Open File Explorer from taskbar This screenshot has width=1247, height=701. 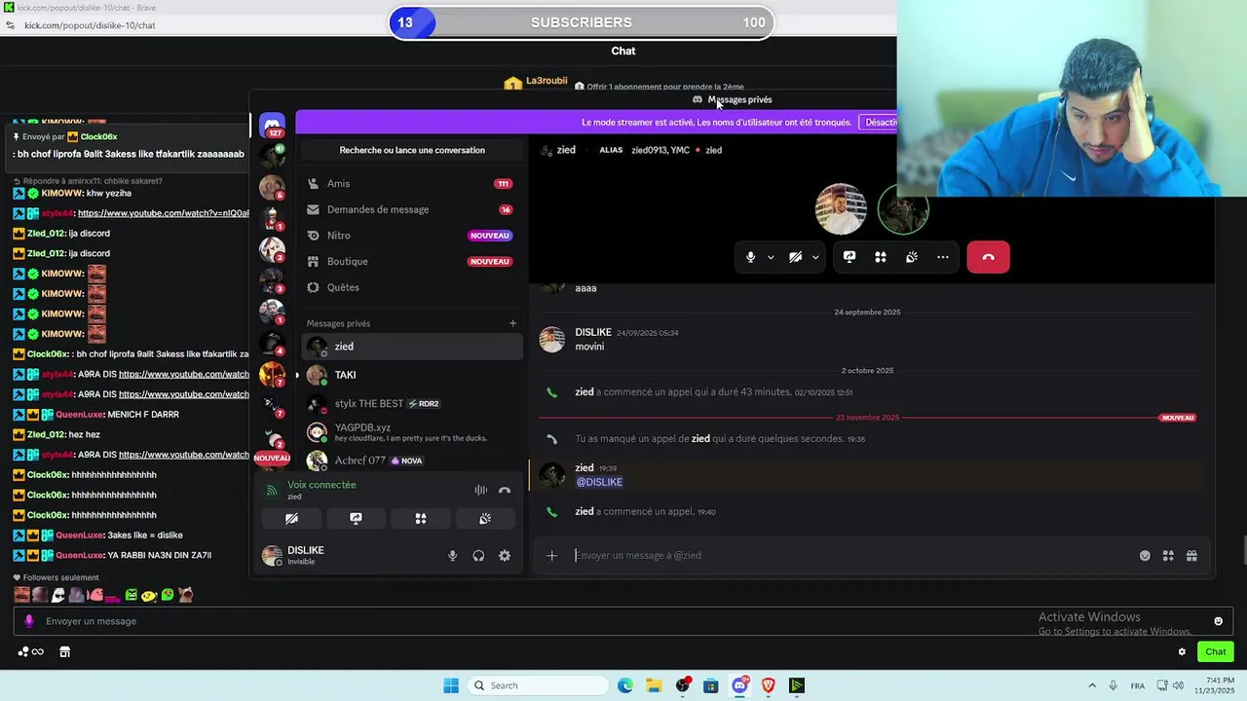654,685
